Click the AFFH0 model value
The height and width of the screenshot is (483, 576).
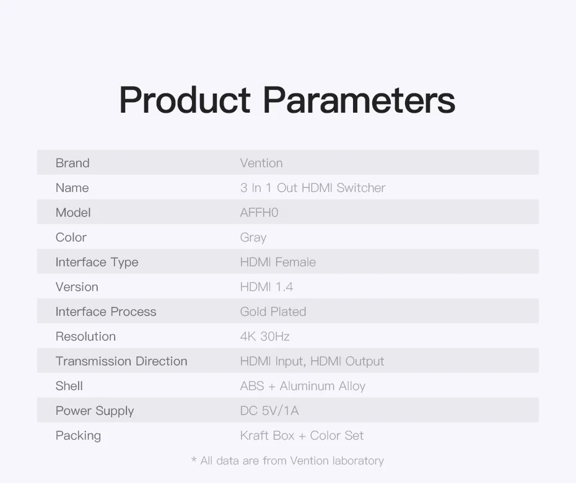coord(259,212)
